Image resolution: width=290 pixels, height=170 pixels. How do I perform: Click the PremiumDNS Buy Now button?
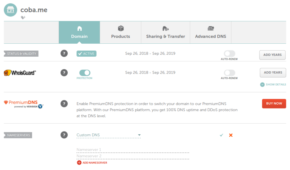point(274,103)
